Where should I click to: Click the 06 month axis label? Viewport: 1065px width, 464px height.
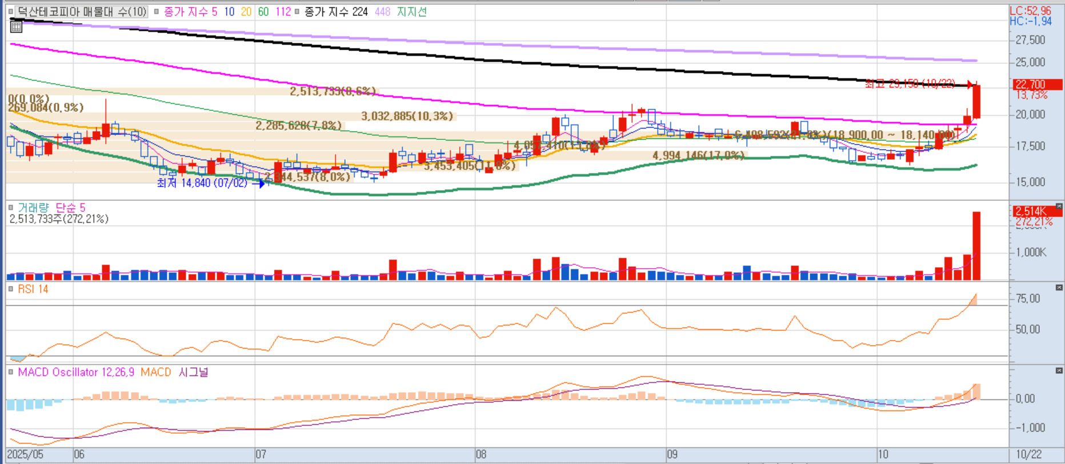[x=79, y=454]
